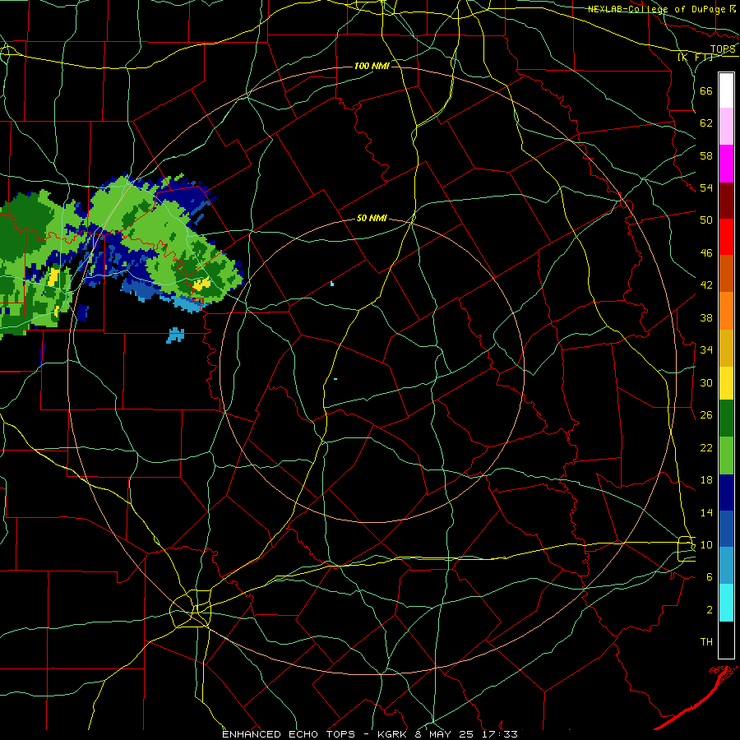Click the legend value '22'
The width and height of the screenshot is (740, 740).
tap(706, 448)
